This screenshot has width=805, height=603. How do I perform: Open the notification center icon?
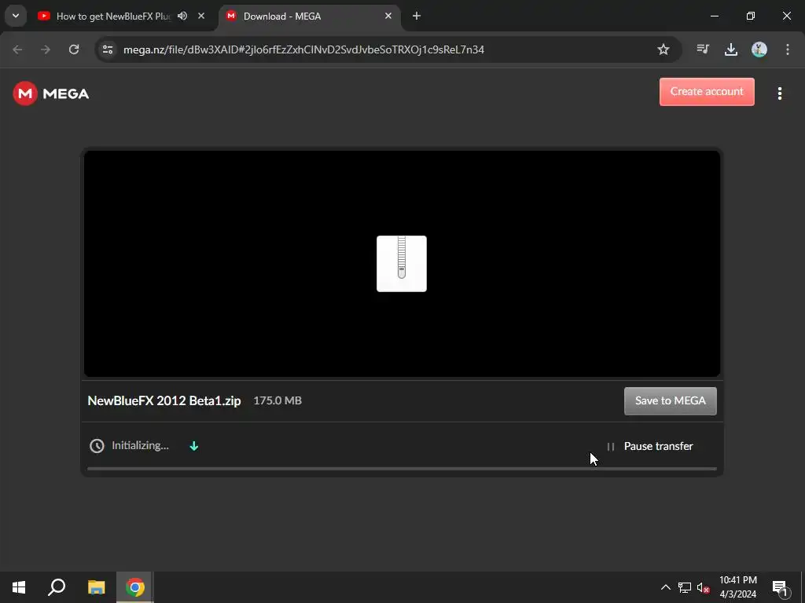point(780,587)
